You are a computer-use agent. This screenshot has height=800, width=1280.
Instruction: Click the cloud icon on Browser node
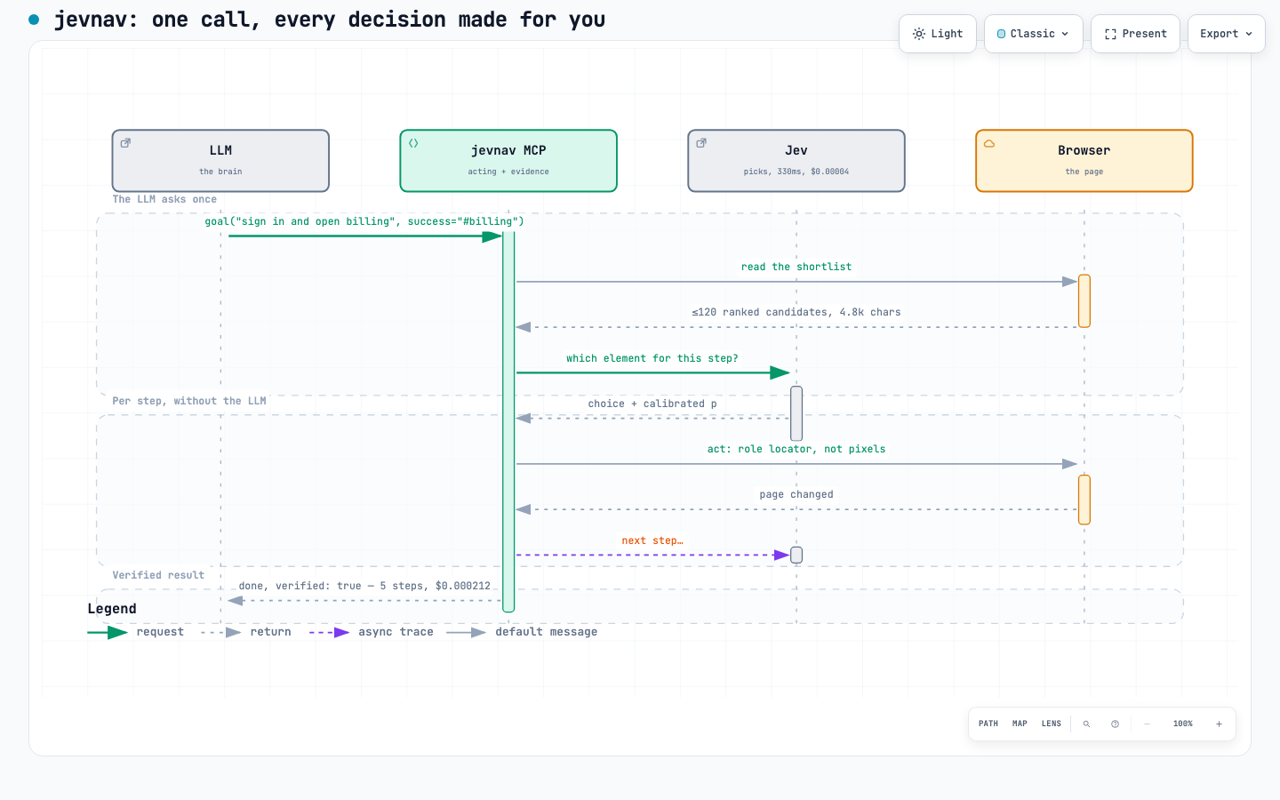coord(989,142)
